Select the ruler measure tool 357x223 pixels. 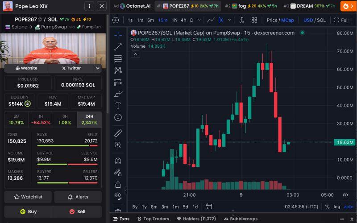coord(118,133)
